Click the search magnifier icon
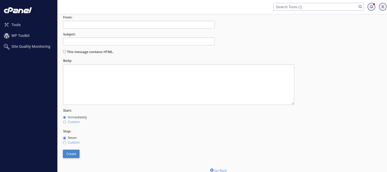Viewport: 387px width, 172px height. point(360,7)
